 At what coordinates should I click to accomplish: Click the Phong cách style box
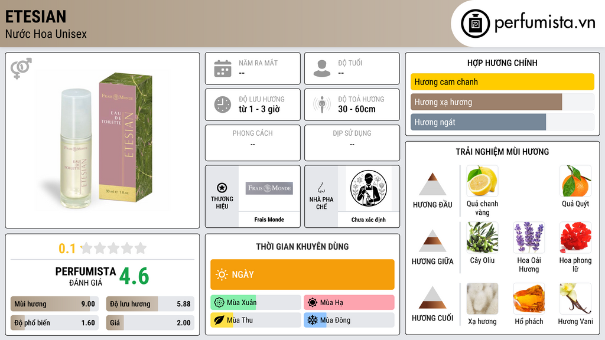[x=253, y=143]
